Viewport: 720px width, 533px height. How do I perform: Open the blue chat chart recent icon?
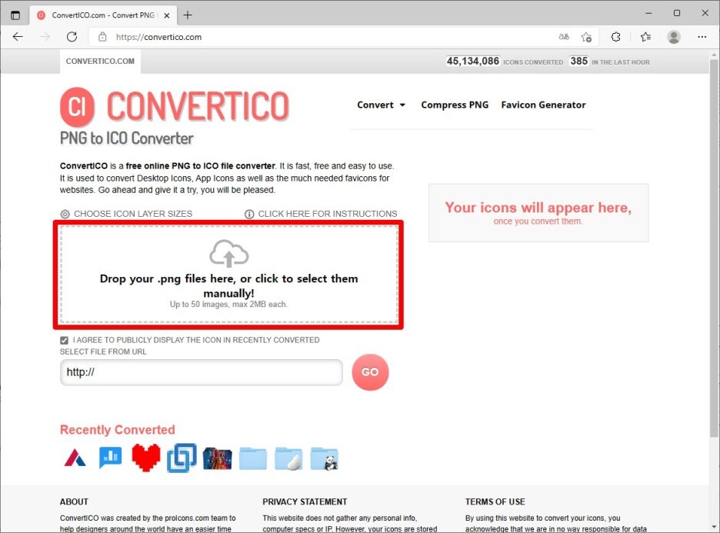click(111, 458)
